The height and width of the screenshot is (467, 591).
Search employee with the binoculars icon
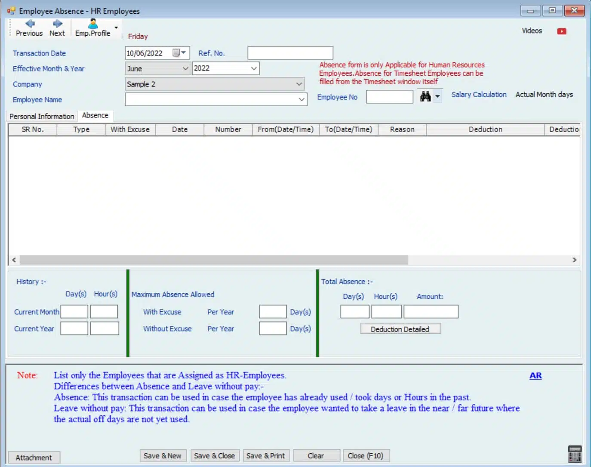425,96
